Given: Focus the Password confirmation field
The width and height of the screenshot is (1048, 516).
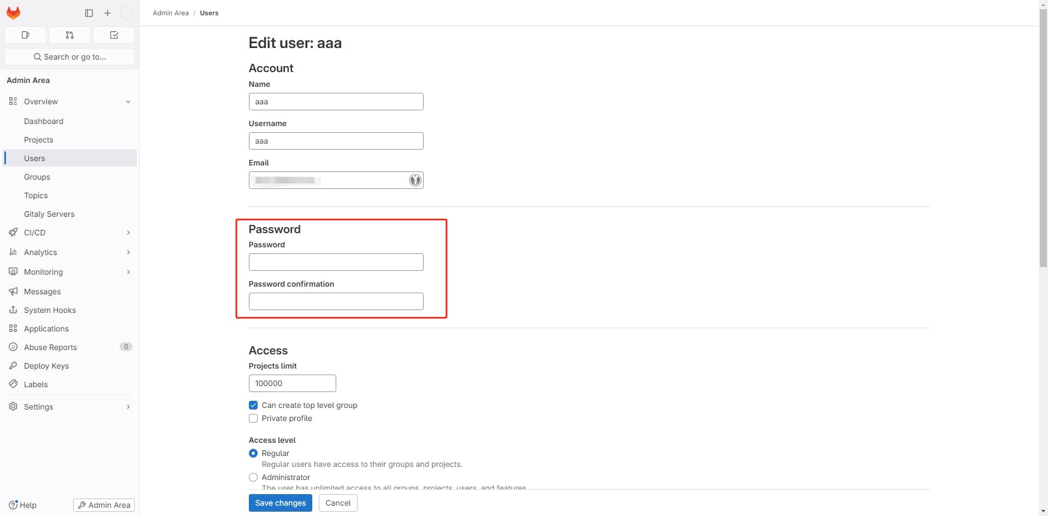Looking at the screenshot, I should click(x=336, y=301).
